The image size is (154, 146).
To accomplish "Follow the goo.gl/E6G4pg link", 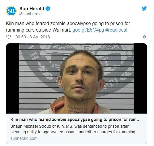I will tap(88, 30).
